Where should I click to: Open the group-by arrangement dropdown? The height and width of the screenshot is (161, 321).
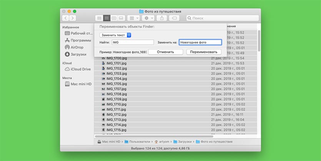[133, 18]
